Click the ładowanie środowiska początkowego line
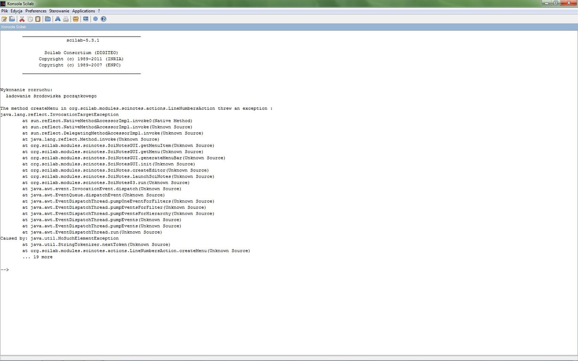Viewport: 578px width, 361px height. (x=51, y=96)
